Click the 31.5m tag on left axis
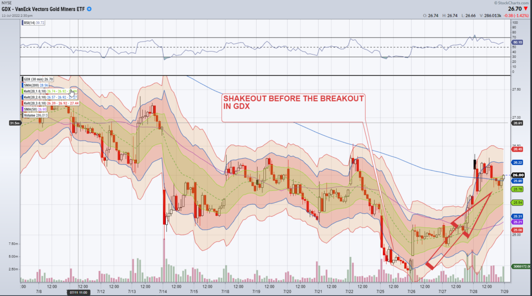 coord(15,123)
